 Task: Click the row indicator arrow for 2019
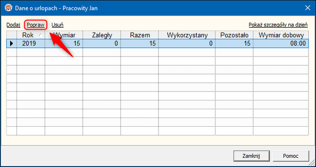[x=12, y=43]
